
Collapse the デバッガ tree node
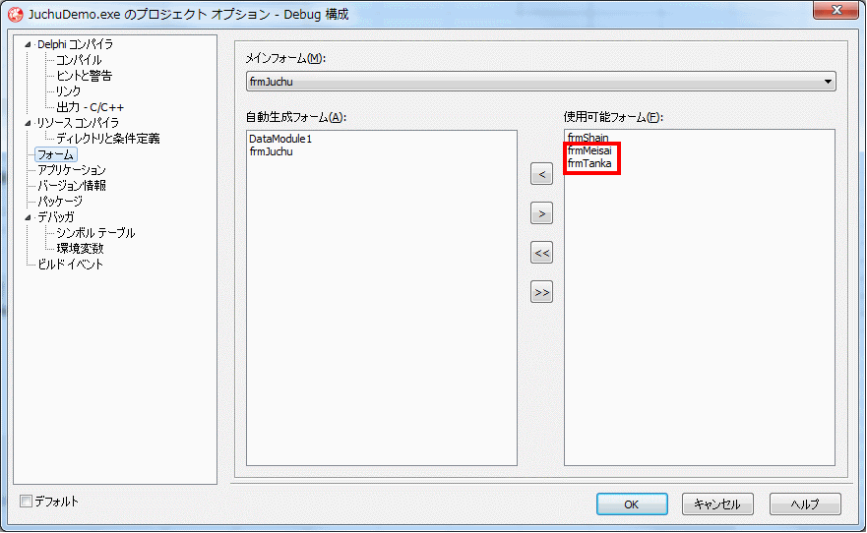28,217
